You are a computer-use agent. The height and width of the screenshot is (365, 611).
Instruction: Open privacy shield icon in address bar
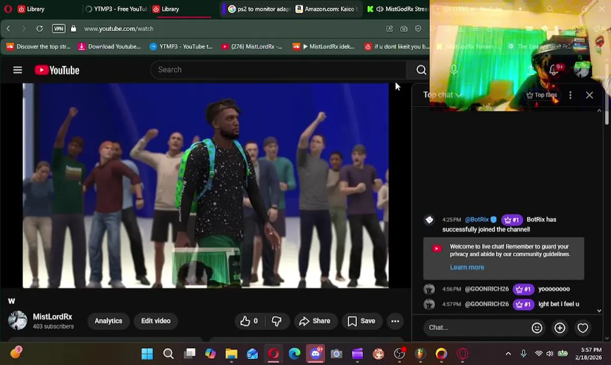(x=418, y=29)
